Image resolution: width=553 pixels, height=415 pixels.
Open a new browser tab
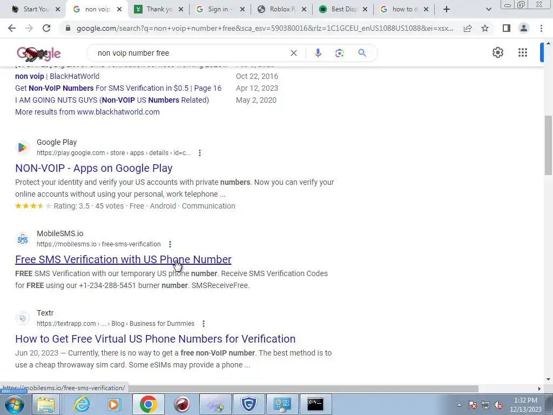[x=447, y=9]
